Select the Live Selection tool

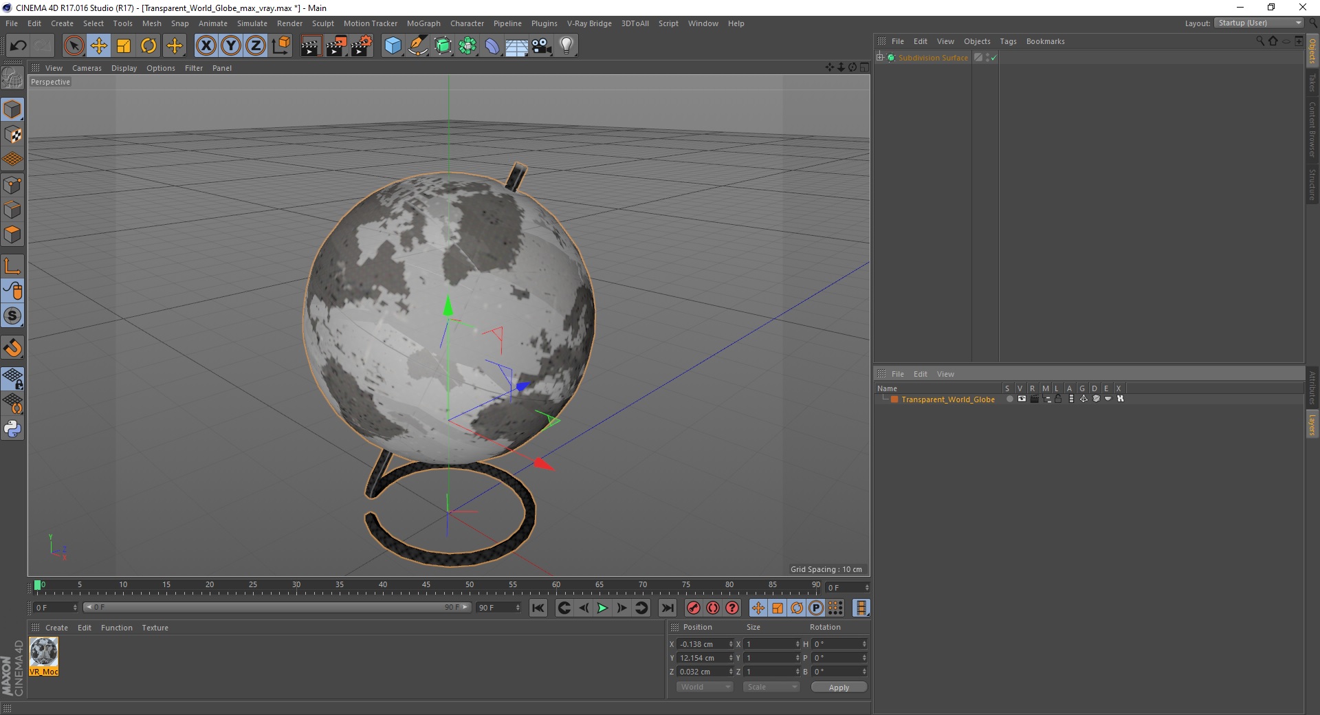click(74, 46)
